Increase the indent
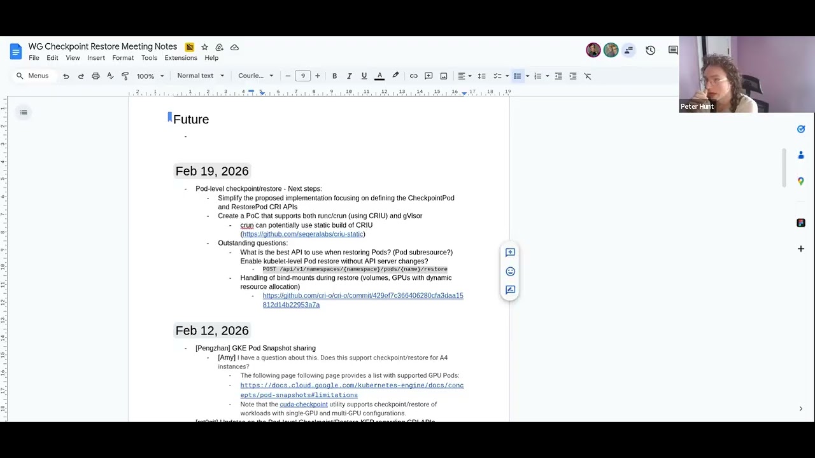The width and height of the screenshot is (815, 458). coord(573,76)
